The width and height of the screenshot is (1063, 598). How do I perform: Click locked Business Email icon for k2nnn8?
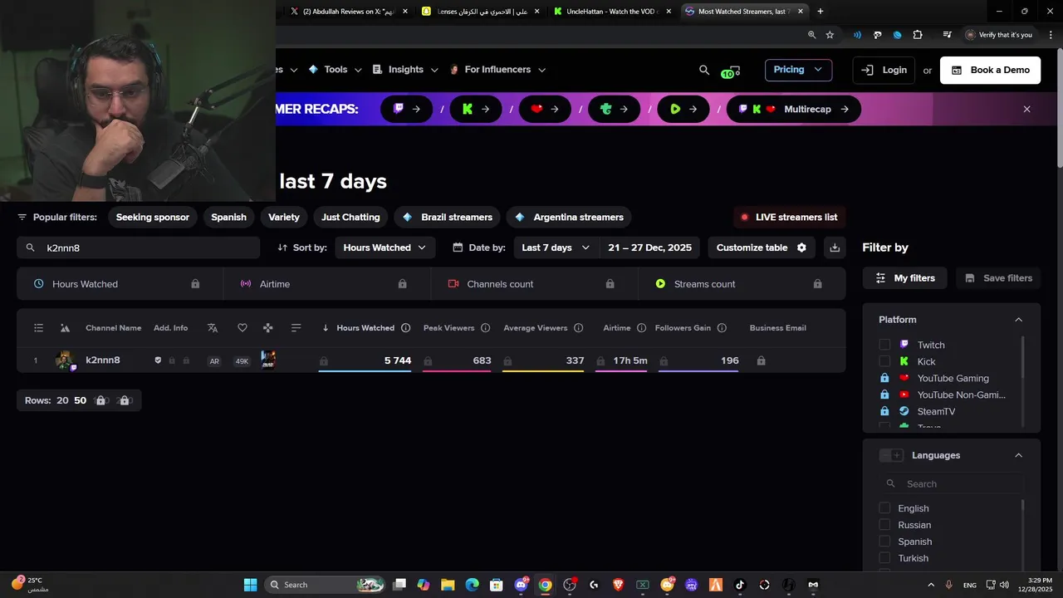(761, 360)
